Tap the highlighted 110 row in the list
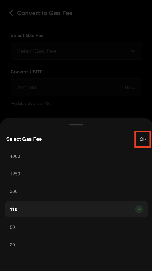 click(77, 209)
